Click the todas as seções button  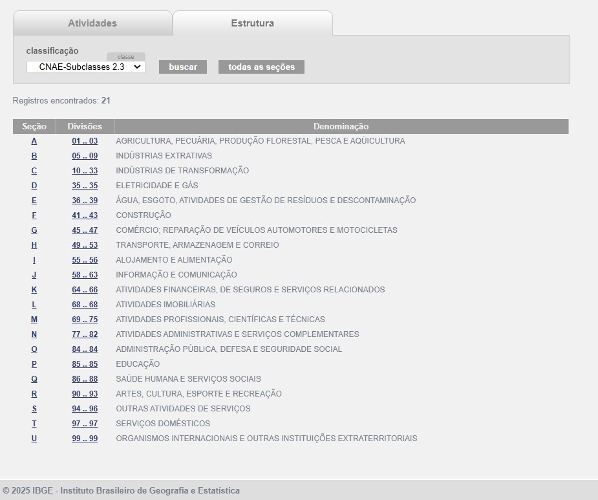261,67
